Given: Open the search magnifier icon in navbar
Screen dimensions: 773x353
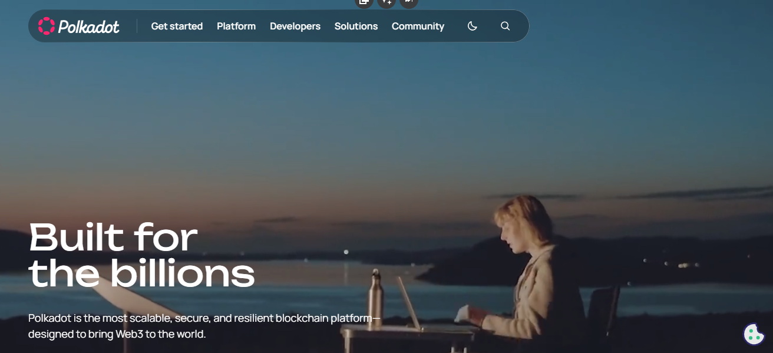Looking at the screenshot, I should [x=505, y=26].
